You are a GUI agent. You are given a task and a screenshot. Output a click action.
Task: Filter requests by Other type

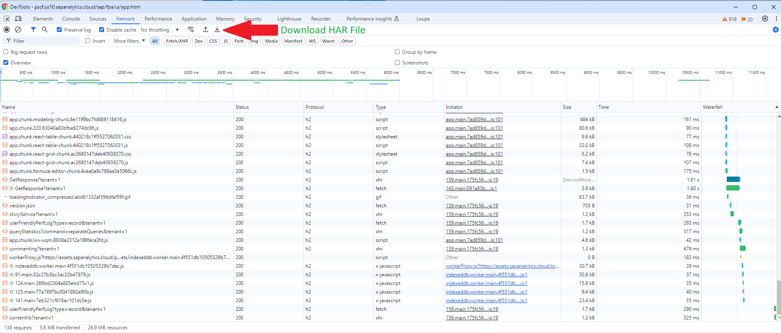point(347,41)
